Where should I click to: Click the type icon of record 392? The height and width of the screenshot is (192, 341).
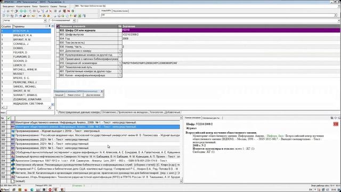13,153
